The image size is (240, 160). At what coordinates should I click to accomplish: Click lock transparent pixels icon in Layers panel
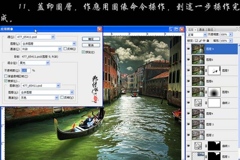pyautogui.click(x=196, y=41)
